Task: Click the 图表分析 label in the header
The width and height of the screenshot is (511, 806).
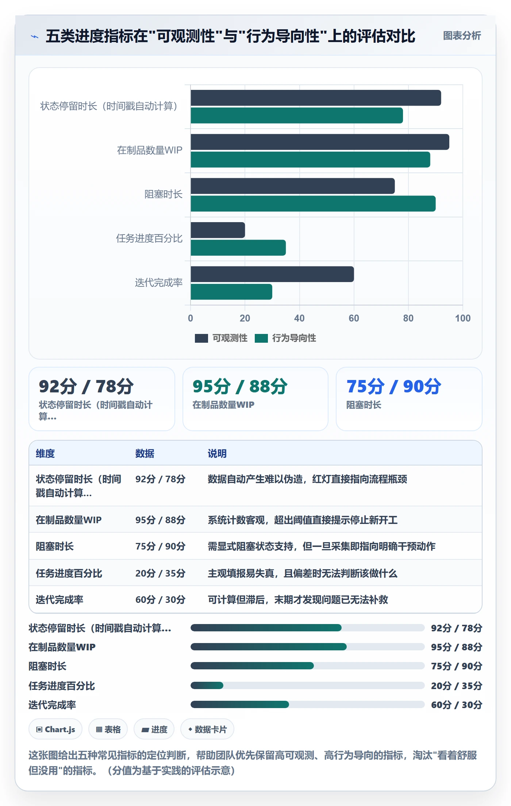Action: tap(462, 35)
